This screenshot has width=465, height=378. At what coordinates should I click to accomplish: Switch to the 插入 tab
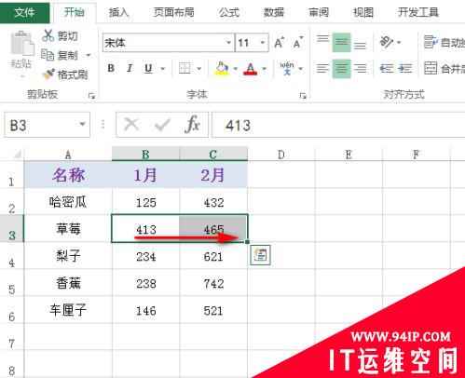(x=118, y=12)
